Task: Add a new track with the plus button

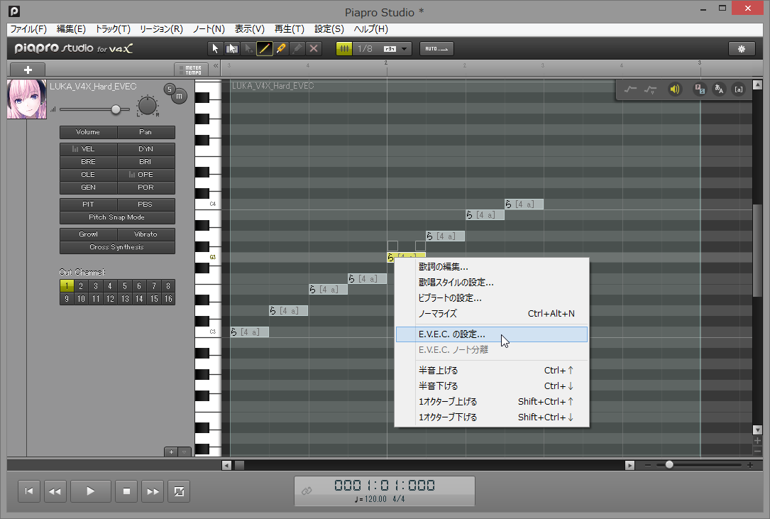Action: click(x=28, y=70)
